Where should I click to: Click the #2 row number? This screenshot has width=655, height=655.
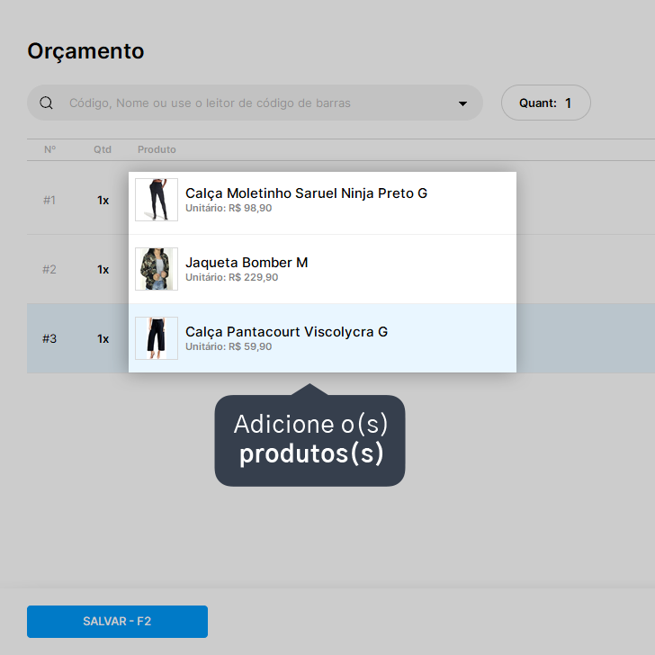[x=49, y=269]
